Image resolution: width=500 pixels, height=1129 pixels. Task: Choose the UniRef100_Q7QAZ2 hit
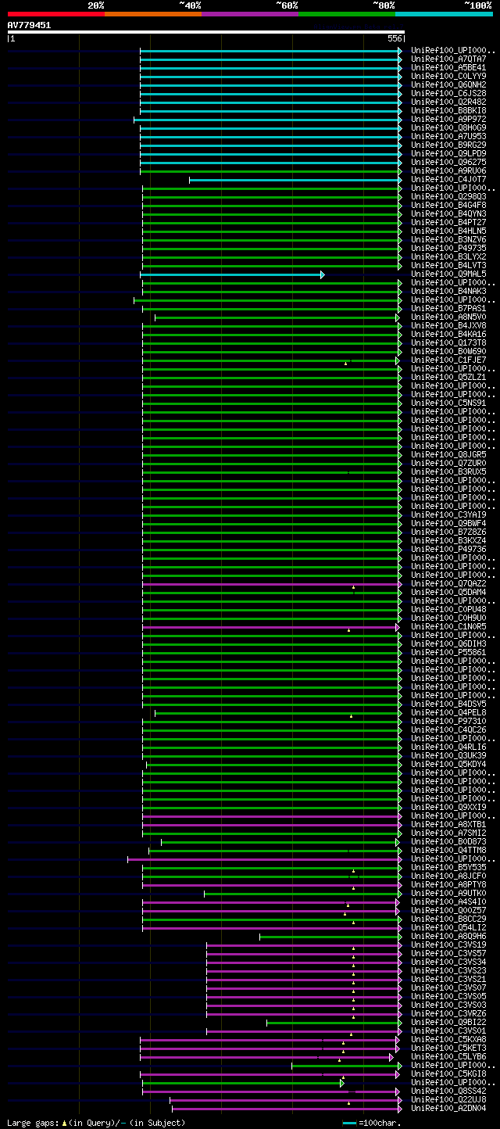point(448,584)
